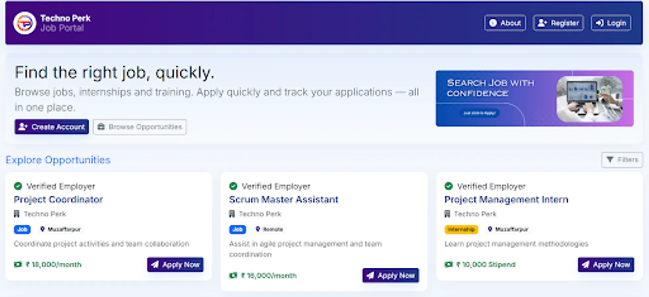Click "Verified Employer" text on Project Management Intern card

[491, 186]
